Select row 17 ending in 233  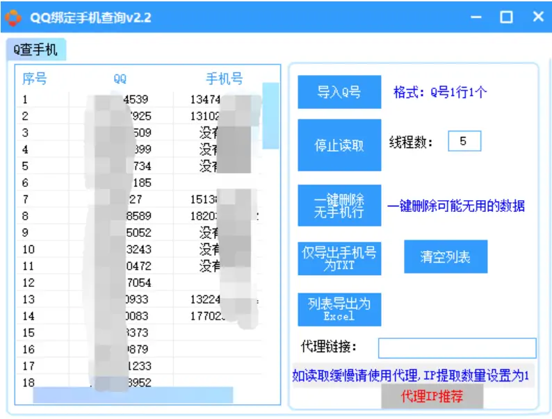pyautogui.click(x=140, y=366)
